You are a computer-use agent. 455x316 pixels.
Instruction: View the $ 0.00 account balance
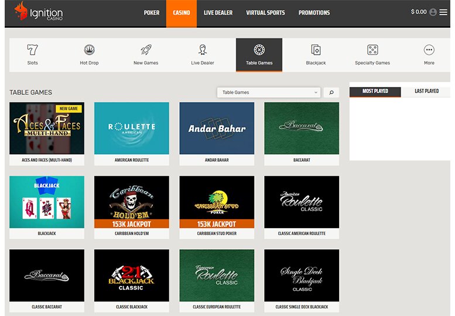[419, 12]
